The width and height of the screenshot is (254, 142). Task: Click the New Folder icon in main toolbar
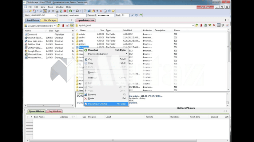[x=93, y=11]
